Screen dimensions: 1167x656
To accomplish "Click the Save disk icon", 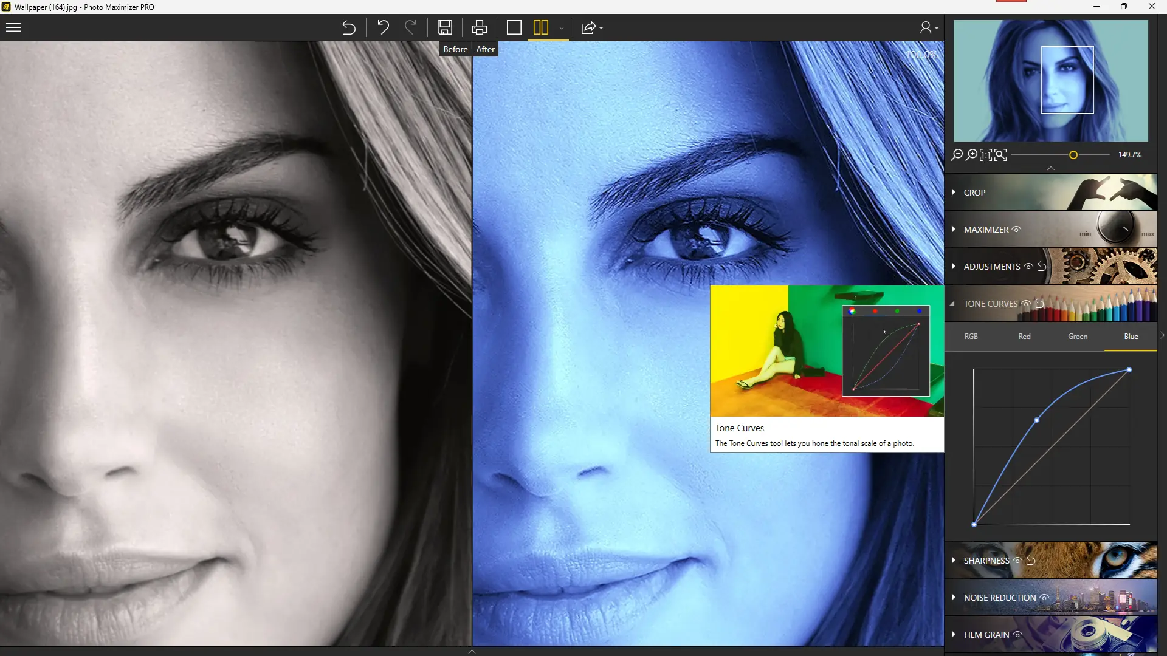I will (444, 27).
